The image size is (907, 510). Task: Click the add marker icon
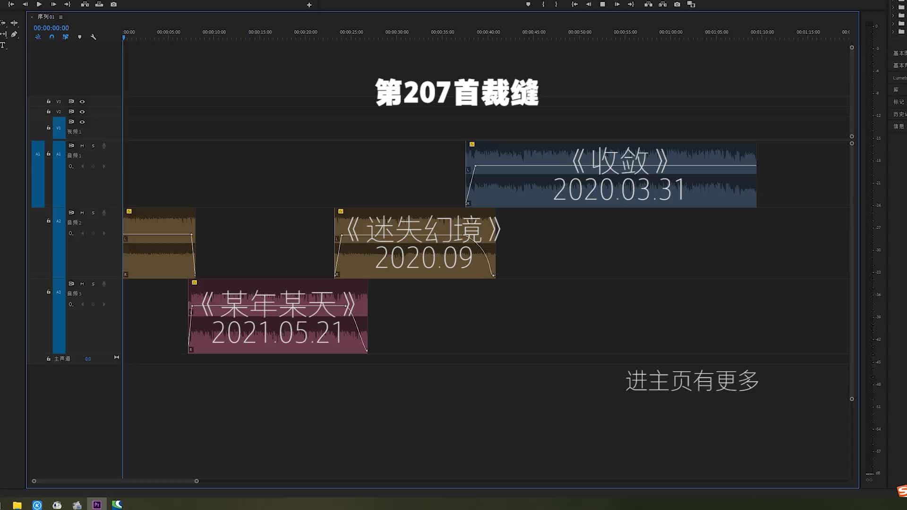click(528, 4)
